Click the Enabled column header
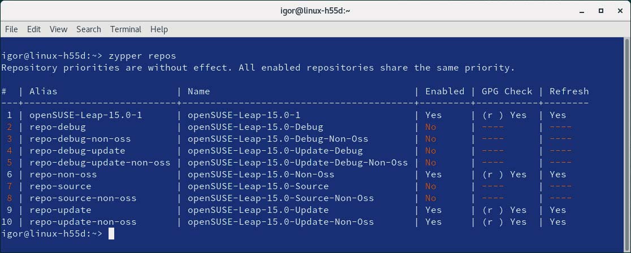Image resolution: width=631 pixels, height=253 pixels. click(x=444, y=91)
